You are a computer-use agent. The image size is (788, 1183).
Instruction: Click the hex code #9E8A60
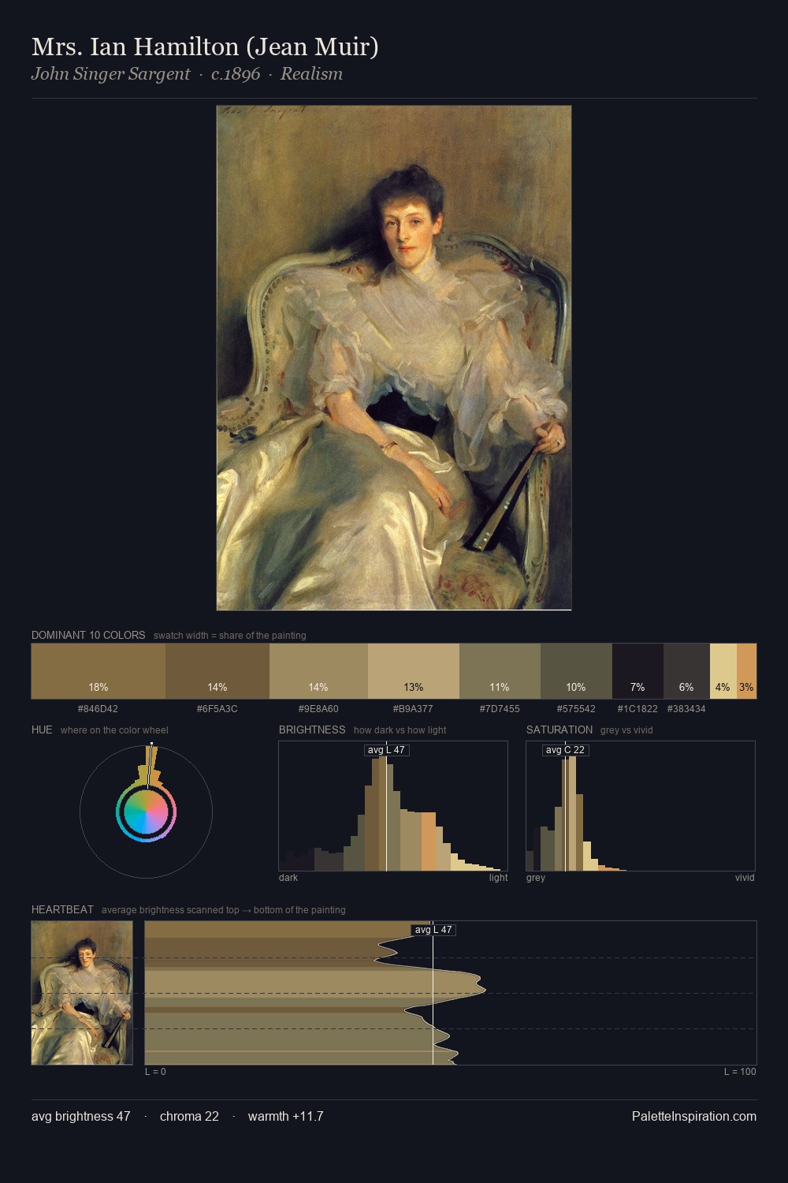coord(318,709)
